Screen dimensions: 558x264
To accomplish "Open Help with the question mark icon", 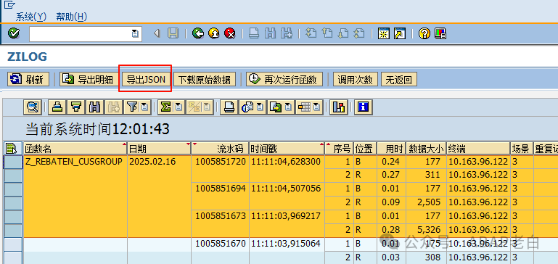I will coord(424,33).
